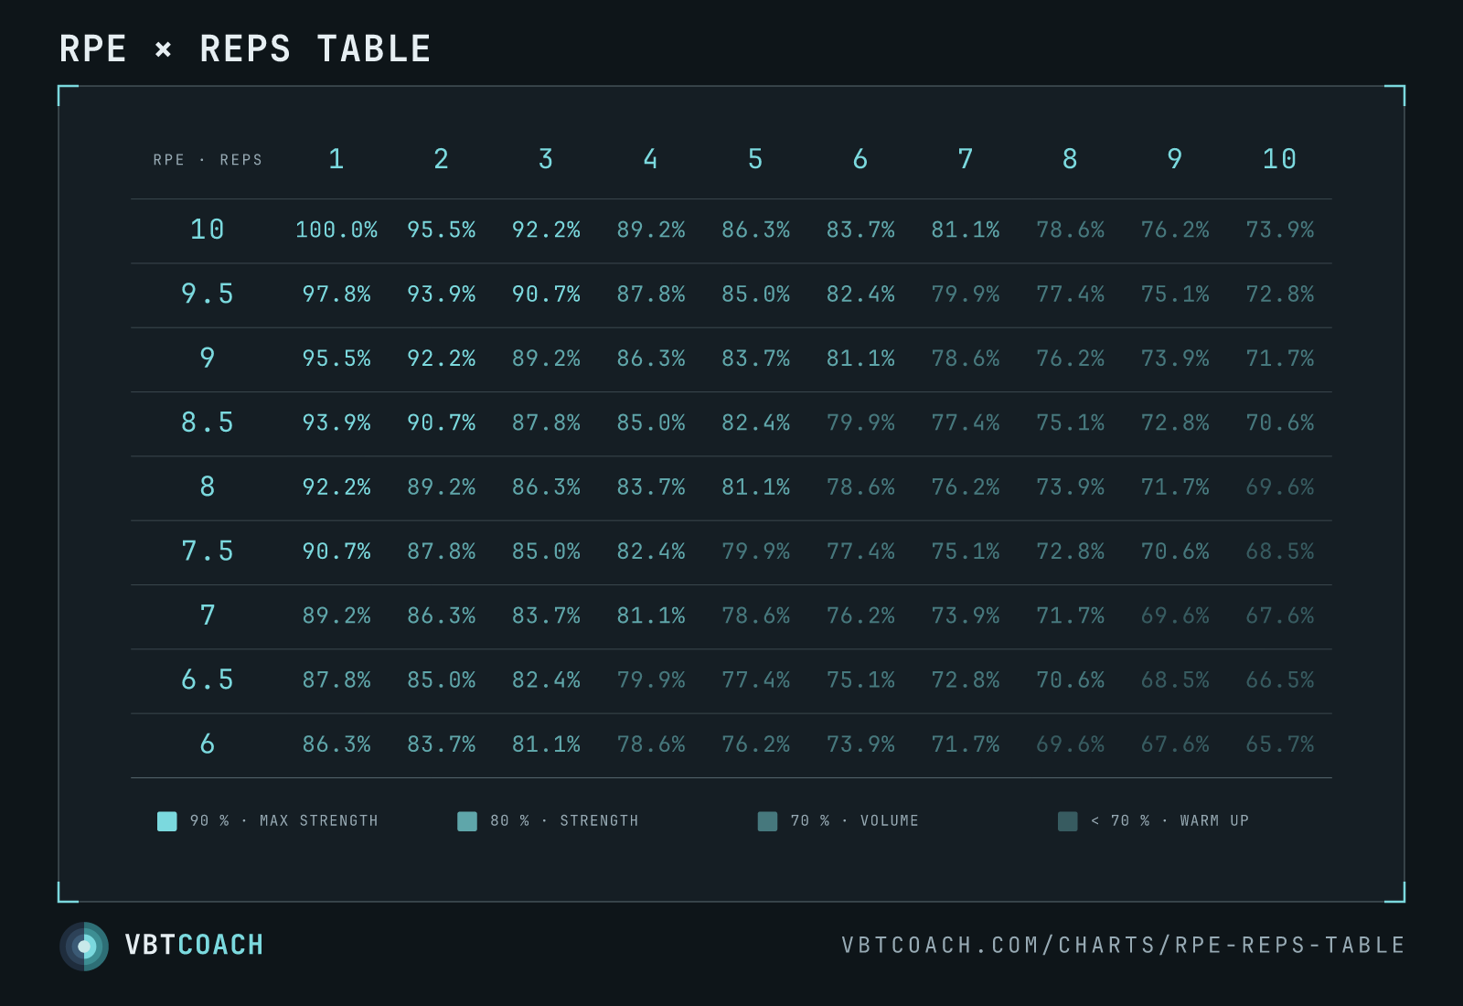Select the reps column header 1

point(336,159)
